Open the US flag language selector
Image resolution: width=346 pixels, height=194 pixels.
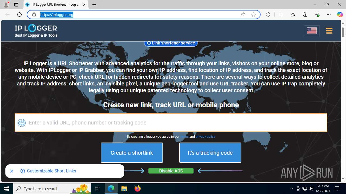(312, 31)
